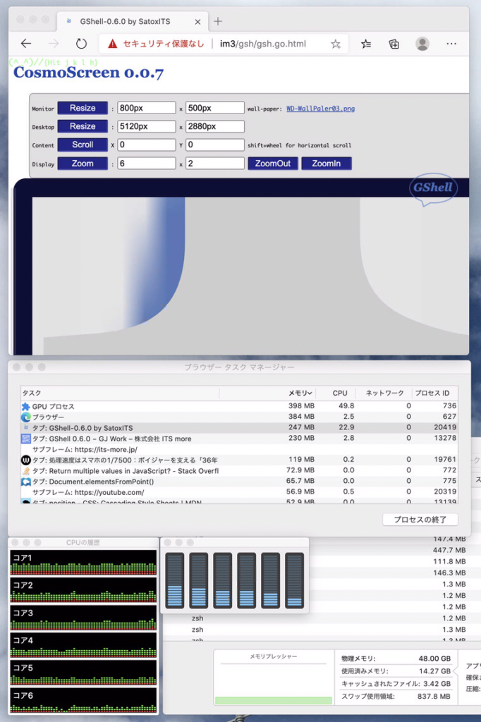Sort tasks by CPU column header
The height and width of the screenshot is (722, 481).
click(x=340, y=393)
